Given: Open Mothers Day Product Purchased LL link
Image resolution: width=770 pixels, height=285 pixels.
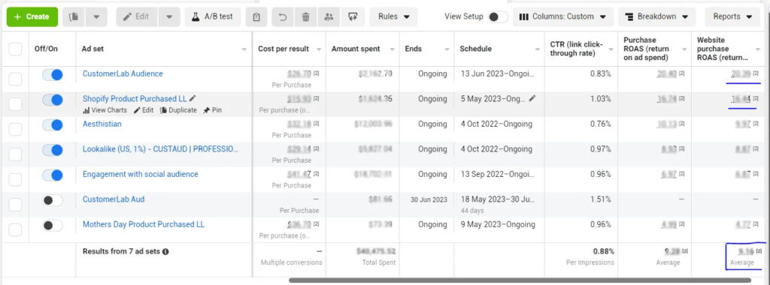Looking at the screenshot, I should [144, 224].
